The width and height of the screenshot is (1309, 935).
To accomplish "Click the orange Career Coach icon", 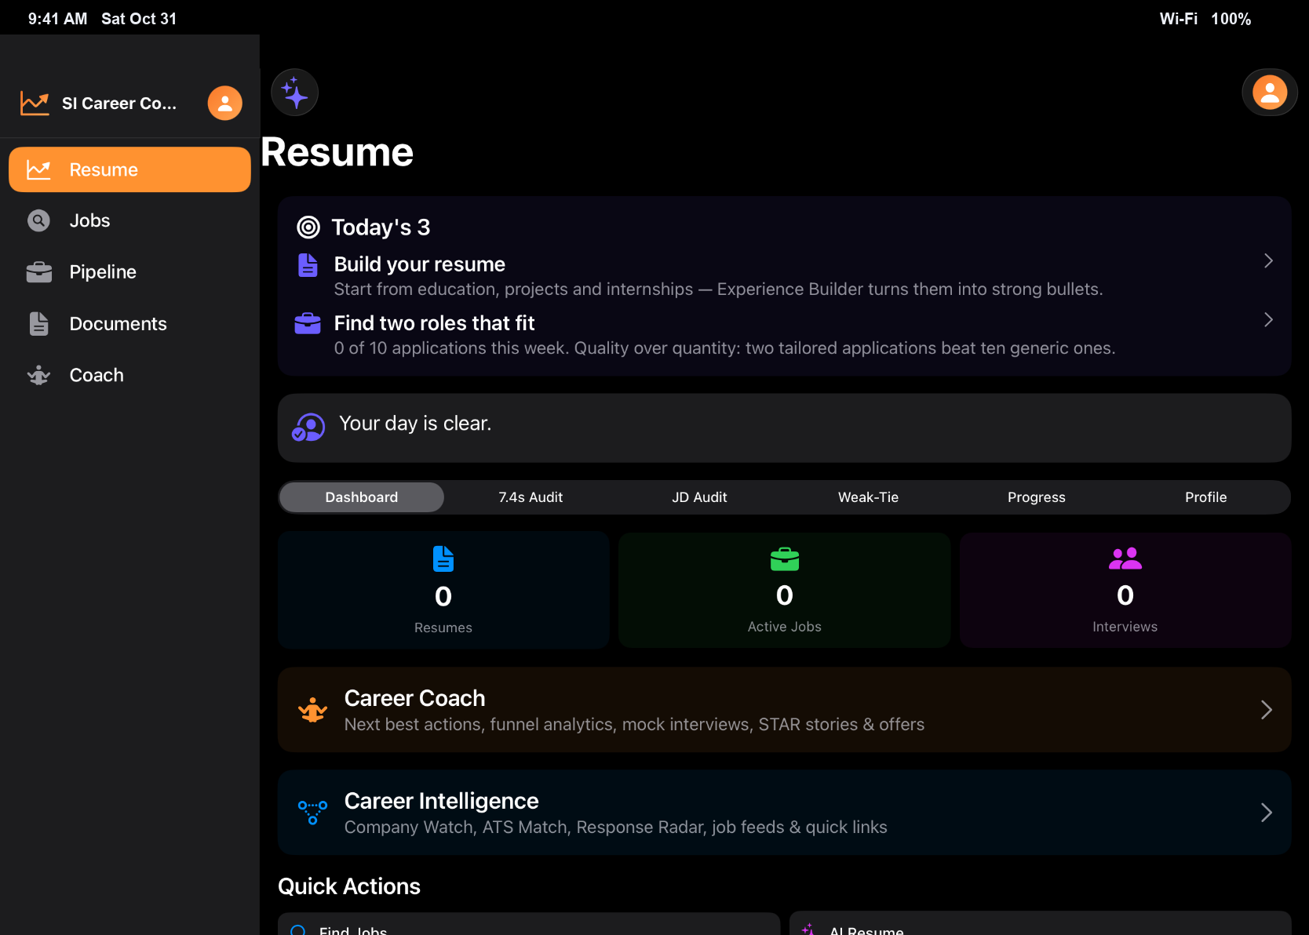I will 312,710.
